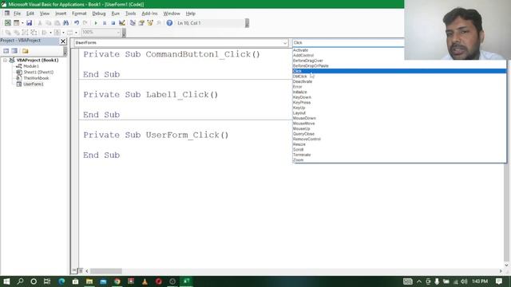Open the Debug menu
The width and height of the screenshot is (511, 287).
99,14
